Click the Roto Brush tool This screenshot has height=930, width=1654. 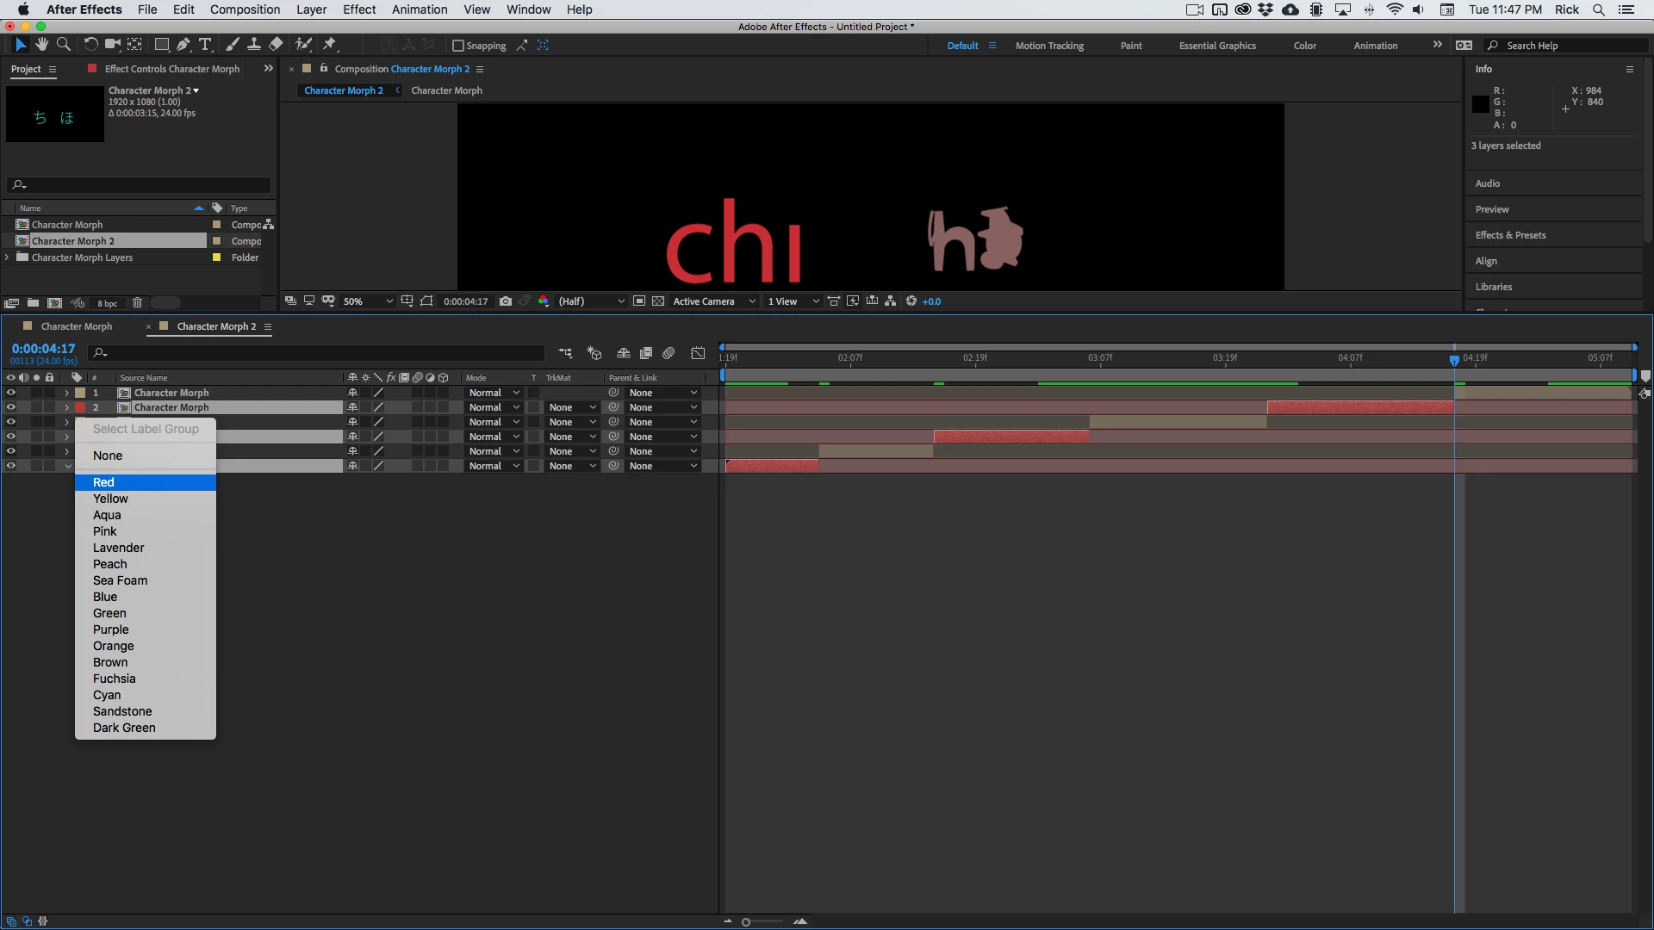coord(302,45)
